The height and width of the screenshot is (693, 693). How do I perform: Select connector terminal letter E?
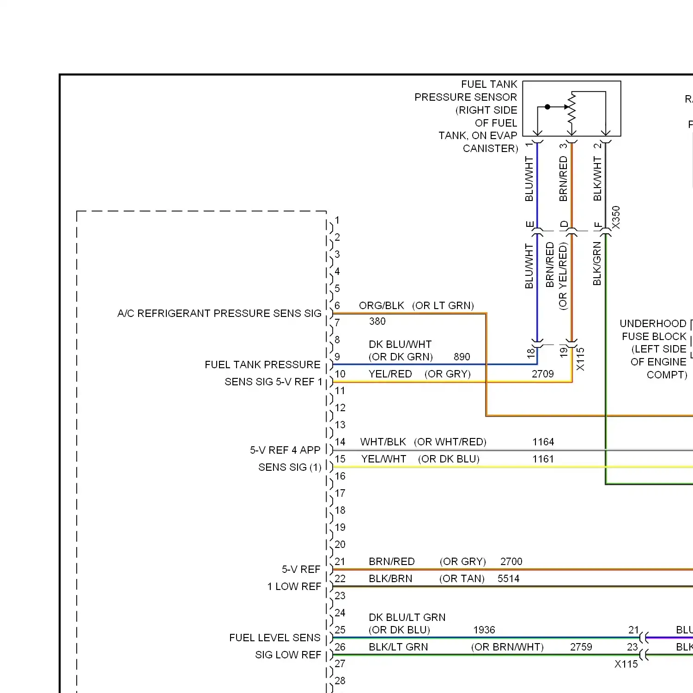pos(530,225)
